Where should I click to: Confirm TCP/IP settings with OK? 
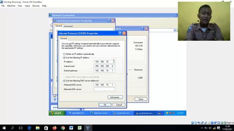[105, 105]
